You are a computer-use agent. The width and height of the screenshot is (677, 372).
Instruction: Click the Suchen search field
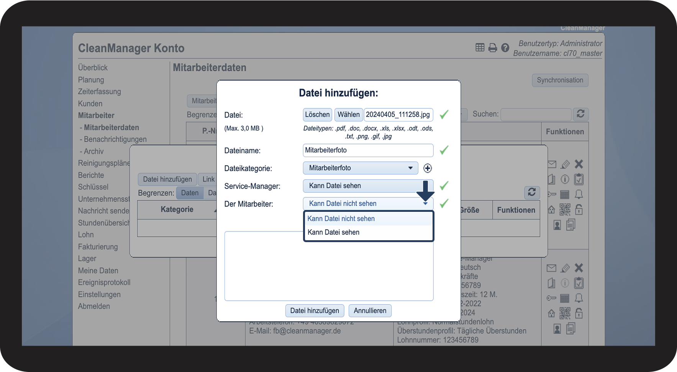536,114
